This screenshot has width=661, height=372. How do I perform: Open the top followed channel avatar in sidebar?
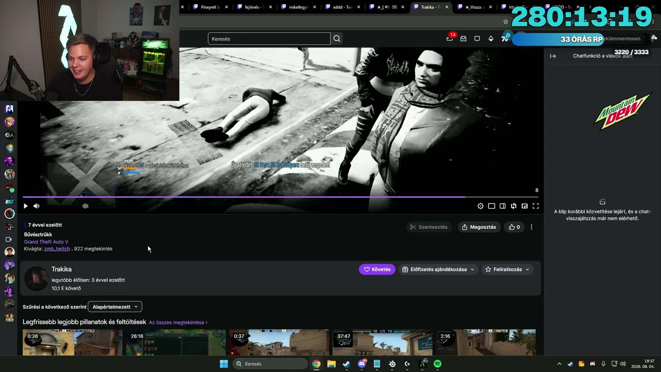pyautogui.click(x=9, y=109)
